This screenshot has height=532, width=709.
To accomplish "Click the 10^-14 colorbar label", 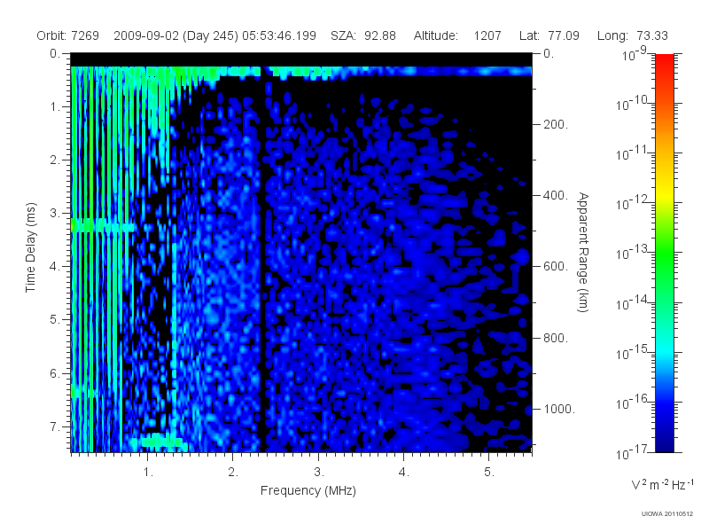I will coord(633,303).
